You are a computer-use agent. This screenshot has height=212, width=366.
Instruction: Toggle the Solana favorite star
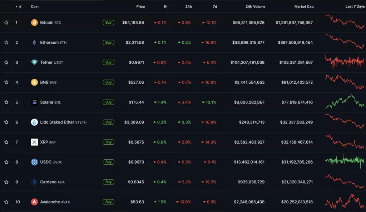pos(6,102)
